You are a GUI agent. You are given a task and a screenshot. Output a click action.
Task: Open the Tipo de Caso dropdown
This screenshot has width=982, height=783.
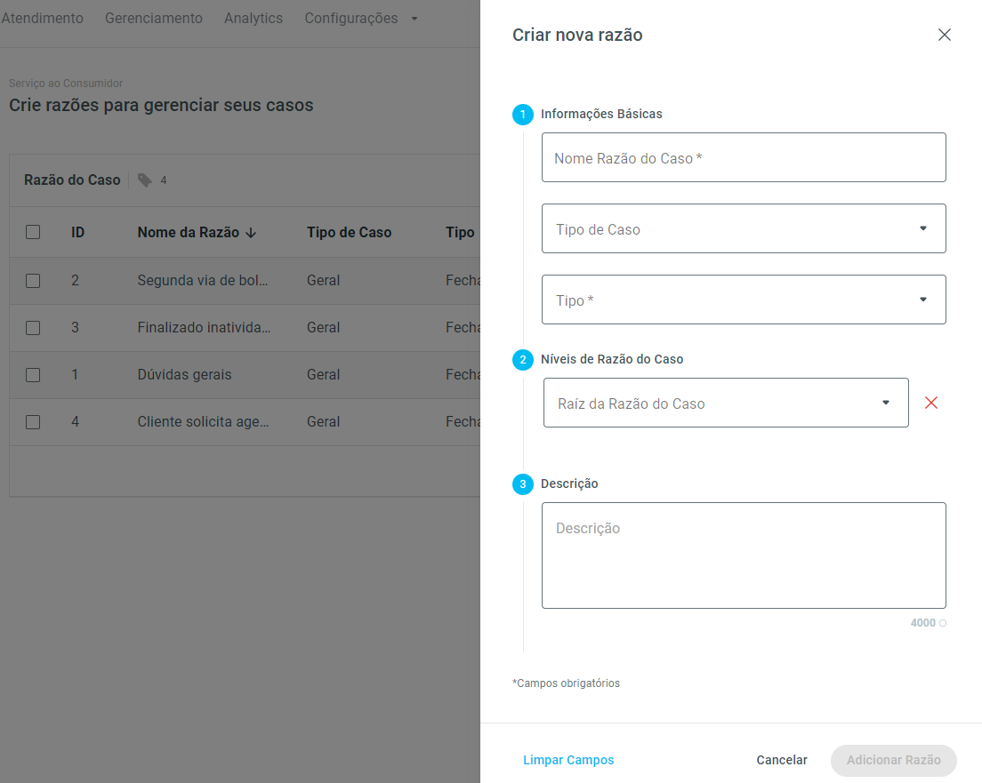click(743, 228)
